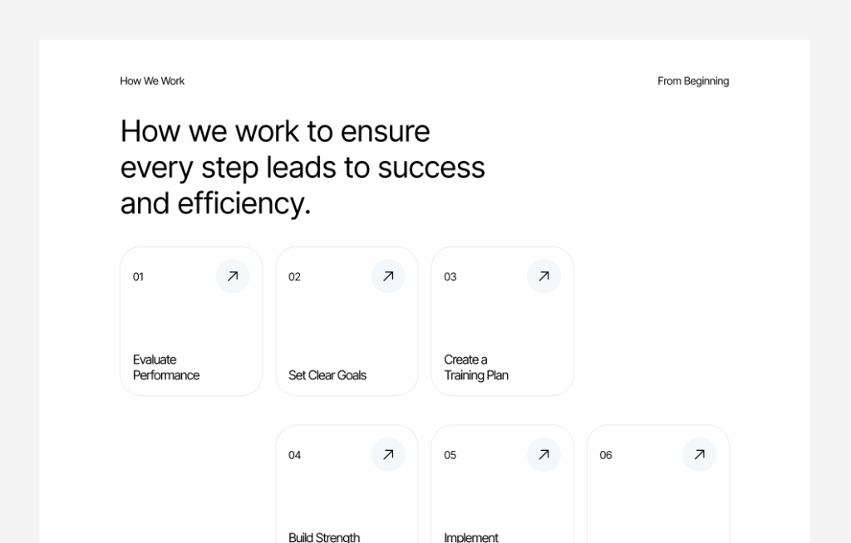Click the "Implement" card title text

coord(471,536)
